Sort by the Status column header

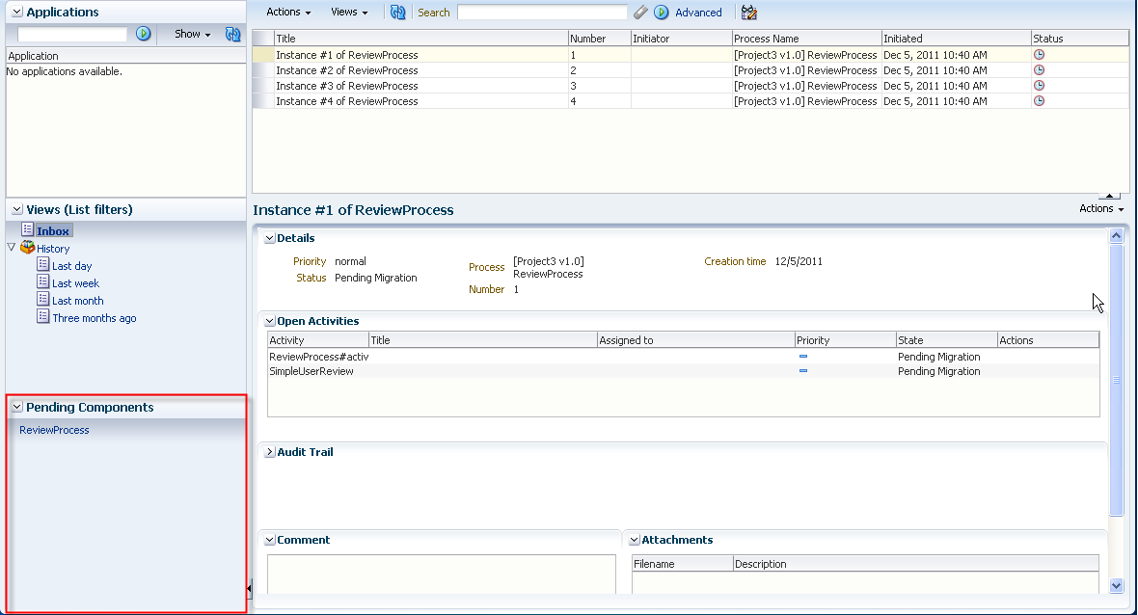[x=1080, y=39]
